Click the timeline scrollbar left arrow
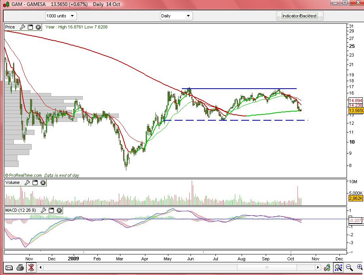The image size is (364, 275). click(x=40, y=267)
